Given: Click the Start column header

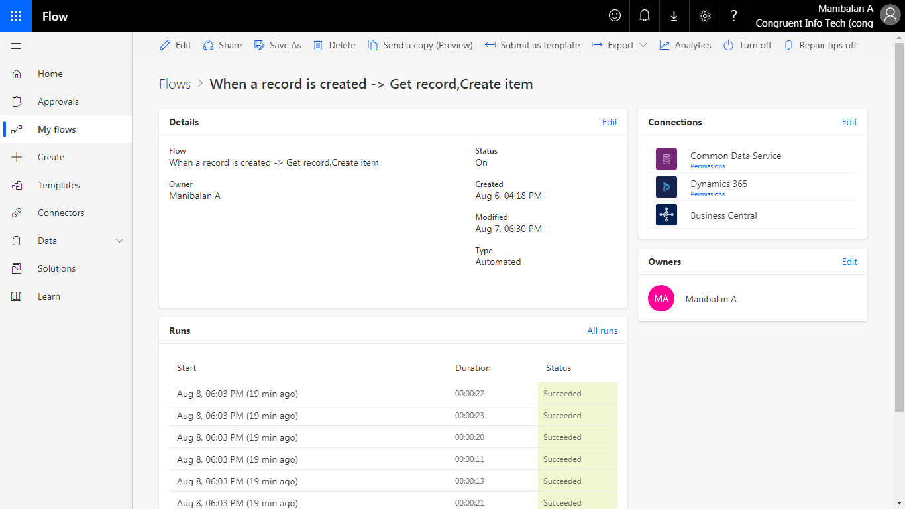Looking at the screenshot, I should [x=186, y=368].
